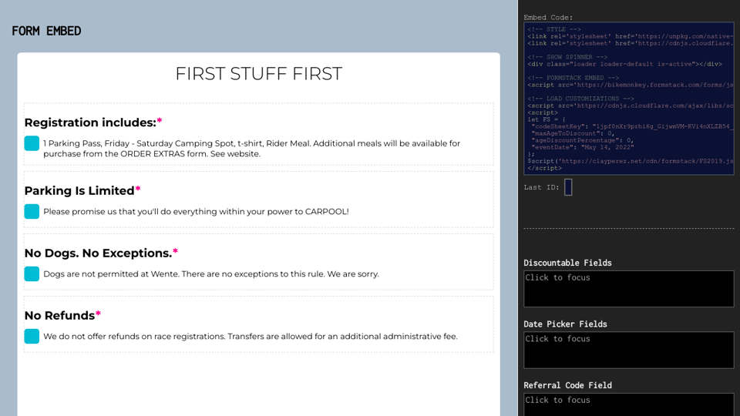740x416 pixels.
Task: Click the refunds and transfers policy text
Action: [250, 337]
